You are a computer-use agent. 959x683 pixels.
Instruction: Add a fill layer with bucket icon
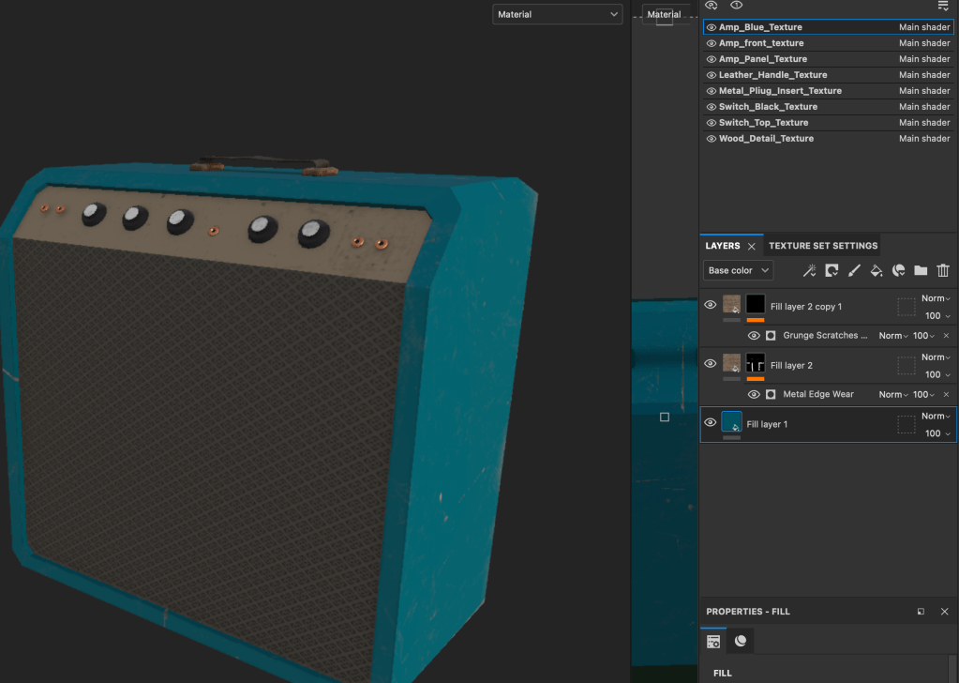[877, 270]
